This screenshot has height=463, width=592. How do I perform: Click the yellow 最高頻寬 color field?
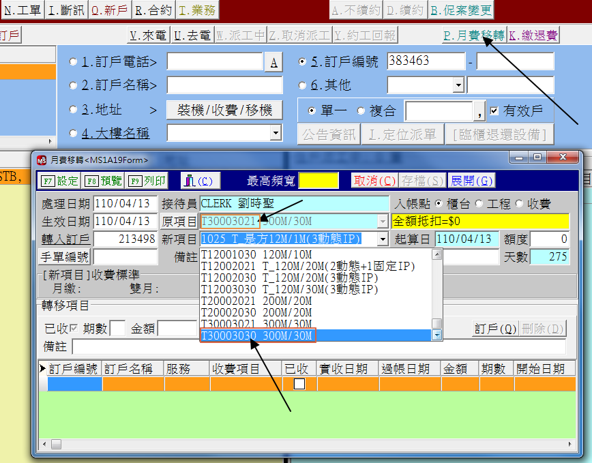(x=319, y=181)
